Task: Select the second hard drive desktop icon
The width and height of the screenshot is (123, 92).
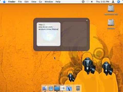Action: tap(111, 22)
